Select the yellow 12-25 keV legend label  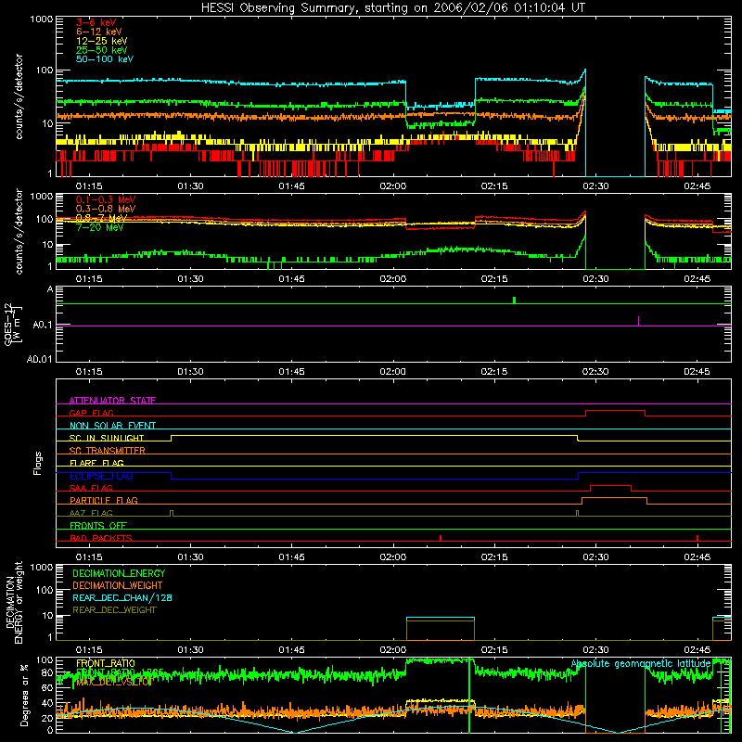pyautogui.click(x=102, y=41)
